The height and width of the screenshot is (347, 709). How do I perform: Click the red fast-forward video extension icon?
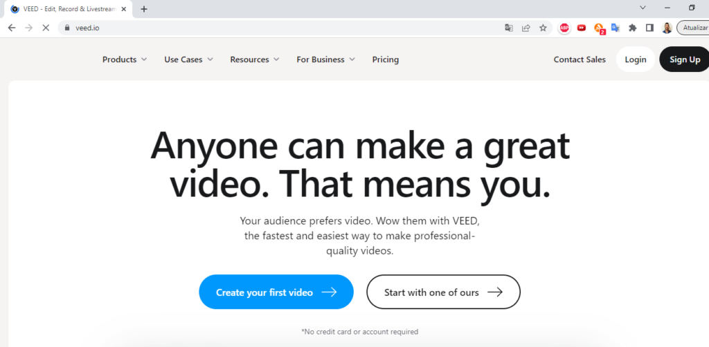click(x=582, y=28)
